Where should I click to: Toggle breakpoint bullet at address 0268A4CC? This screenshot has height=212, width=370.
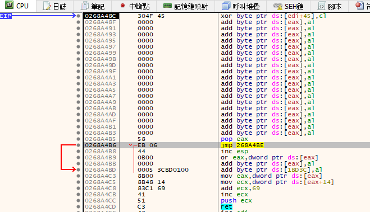tap(79, 200)
